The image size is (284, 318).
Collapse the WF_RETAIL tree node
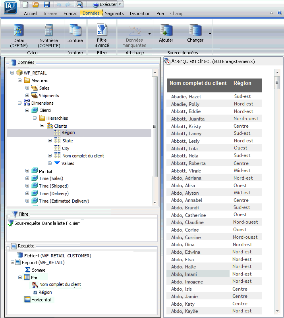point(12,73)
